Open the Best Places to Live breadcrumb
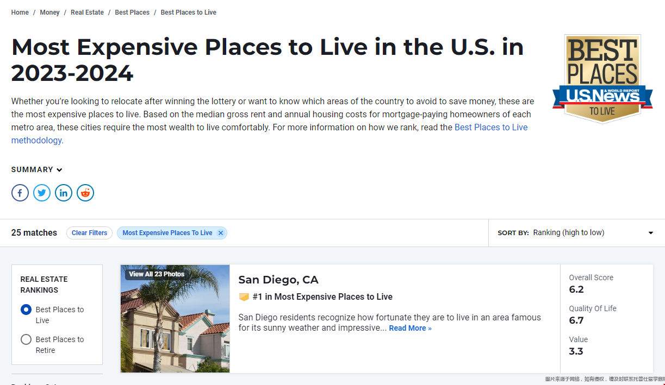 189,12
